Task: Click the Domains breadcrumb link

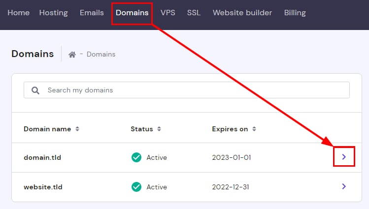Action: (x=101, y=54)
